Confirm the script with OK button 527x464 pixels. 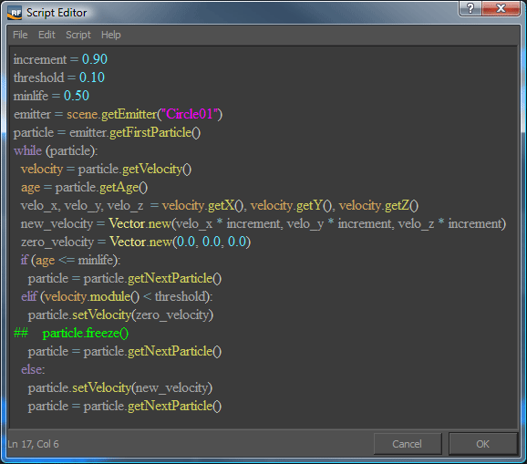click(482, 444)
